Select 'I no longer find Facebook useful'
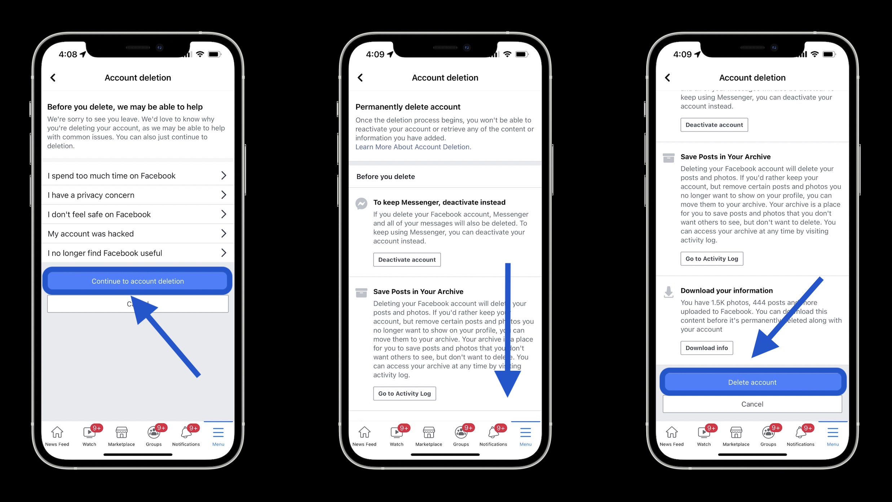Image resolution: width=892 pixels, height=502 pixels. tap(138, 252)
